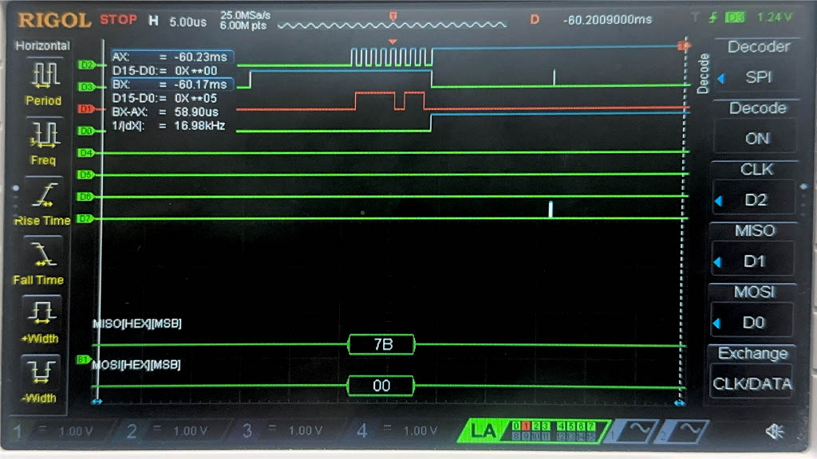This screenshot has height=459, width=817.
Task: Click the speaker sound icon
Action: click(774, 431)
